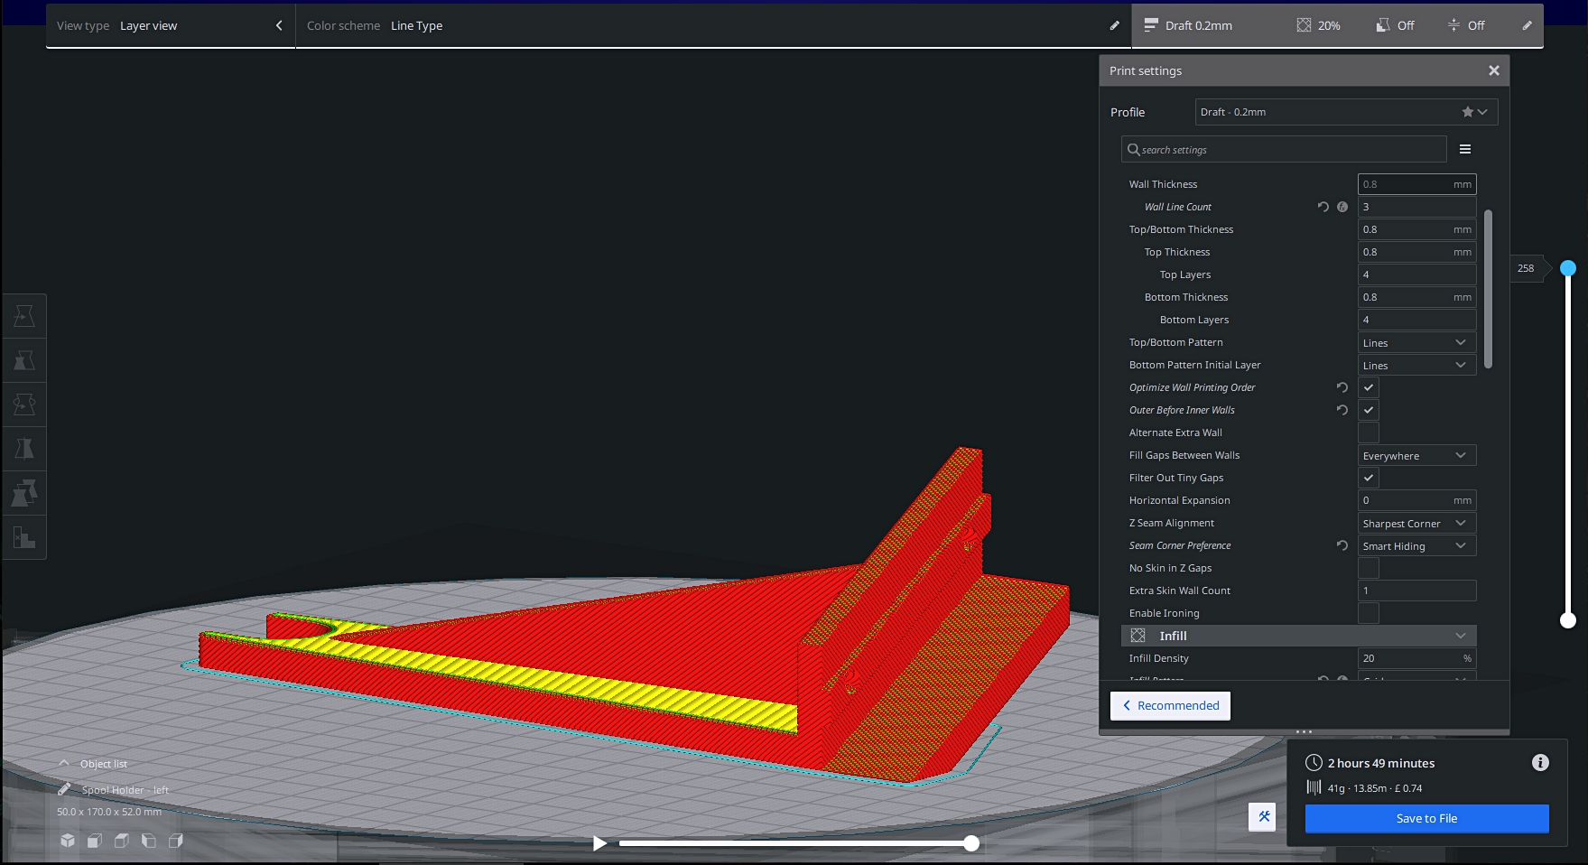The height and width of the screenshot is (865, 1588).
Task: Collapse the Object list
Action: tap(64, 763)
